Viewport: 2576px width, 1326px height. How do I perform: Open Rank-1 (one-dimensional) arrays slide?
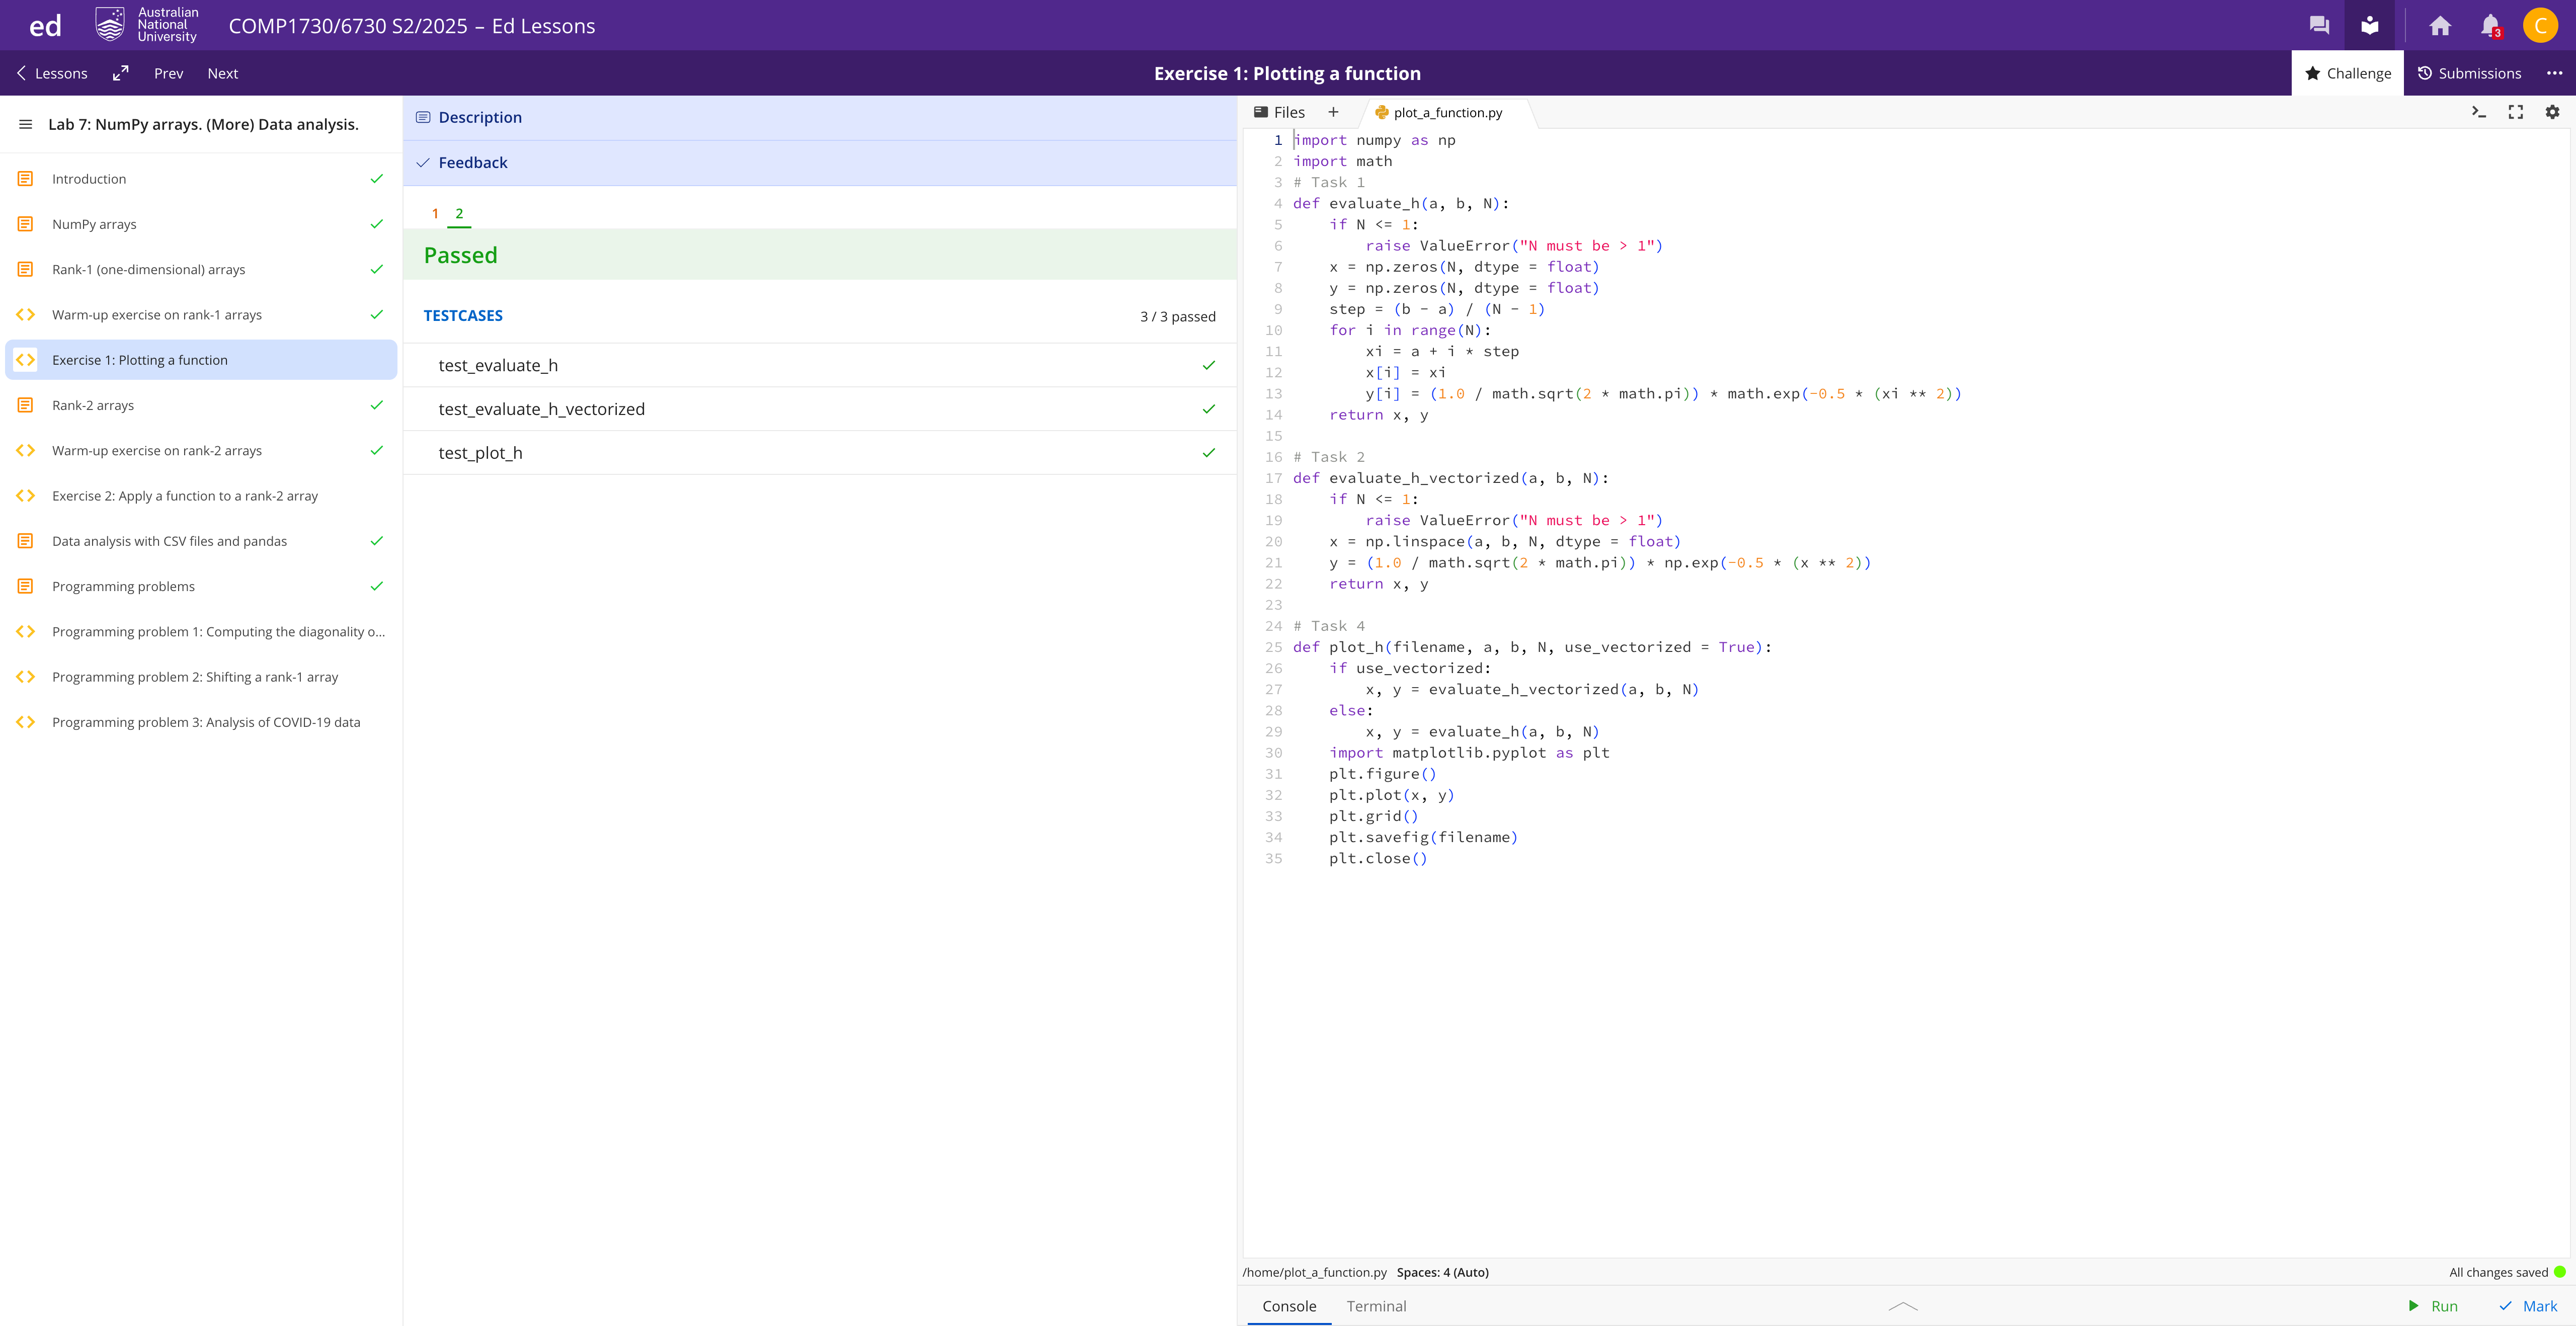[x=201, y=269]
